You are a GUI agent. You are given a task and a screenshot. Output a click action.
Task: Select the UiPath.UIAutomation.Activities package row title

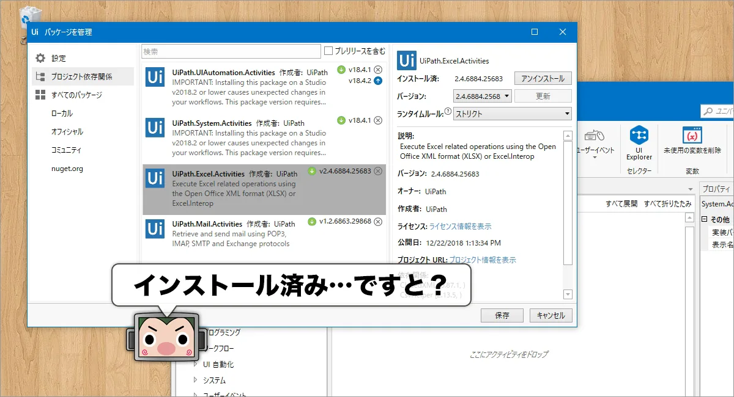[x=224, y=72]
